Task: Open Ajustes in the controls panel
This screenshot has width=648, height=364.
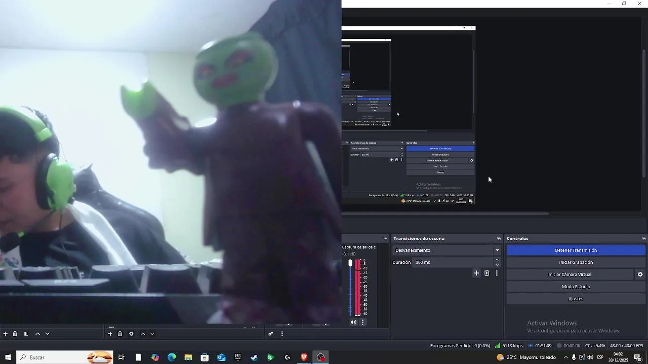Action: [x=576, y=299]
